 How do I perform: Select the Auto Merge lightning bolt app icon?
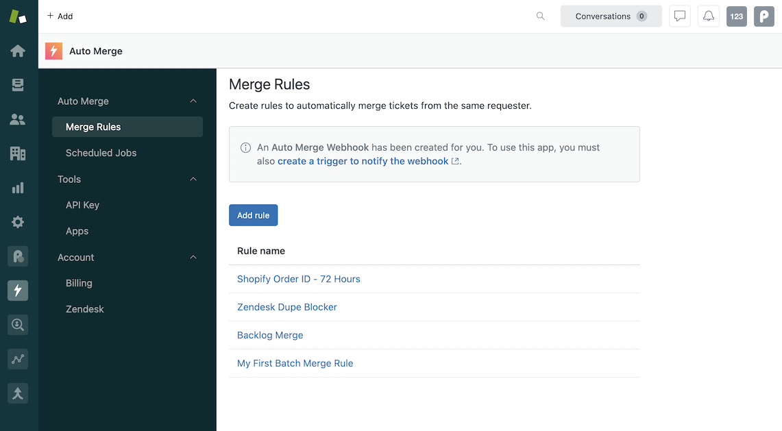(18, 291)
